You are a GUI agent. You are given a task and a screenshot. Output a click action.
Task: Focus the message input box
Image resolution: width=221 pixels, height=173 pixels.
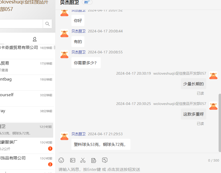(x=134, y=169)
